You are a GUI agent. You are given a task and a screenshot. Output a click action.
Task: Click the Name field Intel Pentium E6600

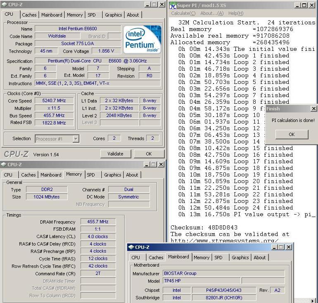(x=78, y=29)
